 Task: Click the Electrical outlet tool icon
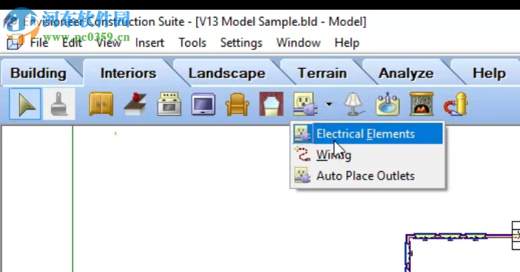[x=305, y=104]
